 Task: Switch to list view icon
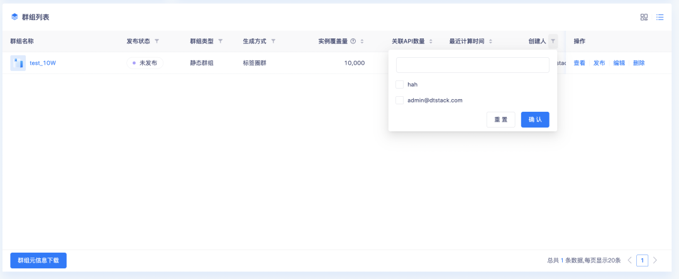(x=660, y=18)
